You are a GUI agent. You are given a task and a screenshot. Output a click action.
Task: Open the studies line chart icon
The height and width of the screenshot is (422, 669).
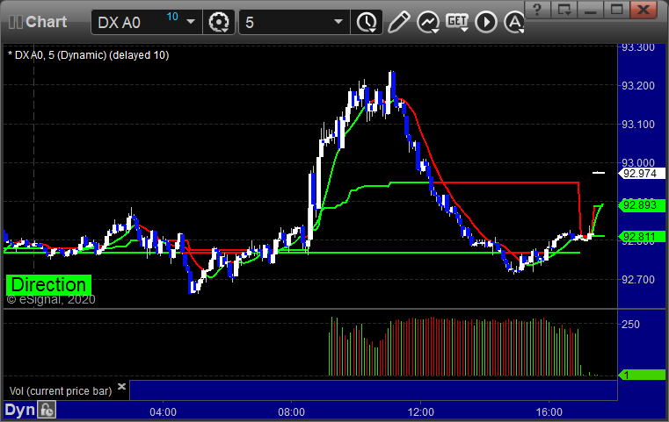(428, 22)
